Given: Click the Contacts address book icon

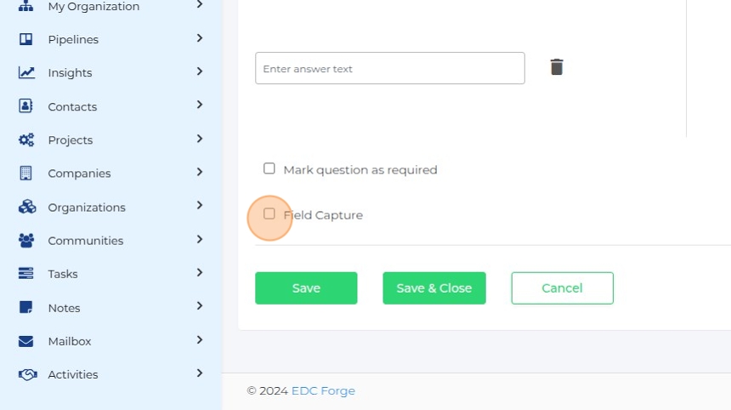Looking at the screenshot, I should pos(26,106).
